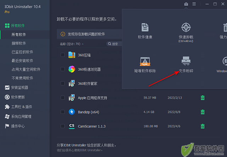
Task: Open 系统应用管理 section
Action: 18,117
